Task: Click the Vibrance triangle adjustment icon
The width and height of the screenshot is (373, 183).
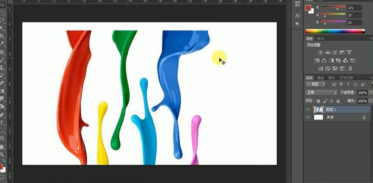Action: pos(349,52)
